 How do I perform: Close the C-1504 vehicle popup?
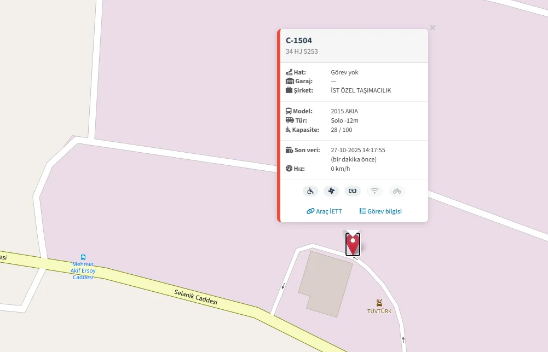pos(432,27)
